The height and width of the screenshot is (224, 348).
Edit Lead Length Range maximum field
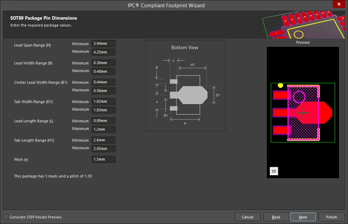(104, 129)
